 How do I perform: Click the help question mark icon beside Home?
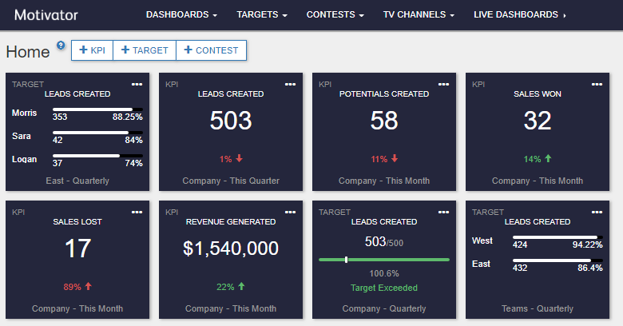61,46
